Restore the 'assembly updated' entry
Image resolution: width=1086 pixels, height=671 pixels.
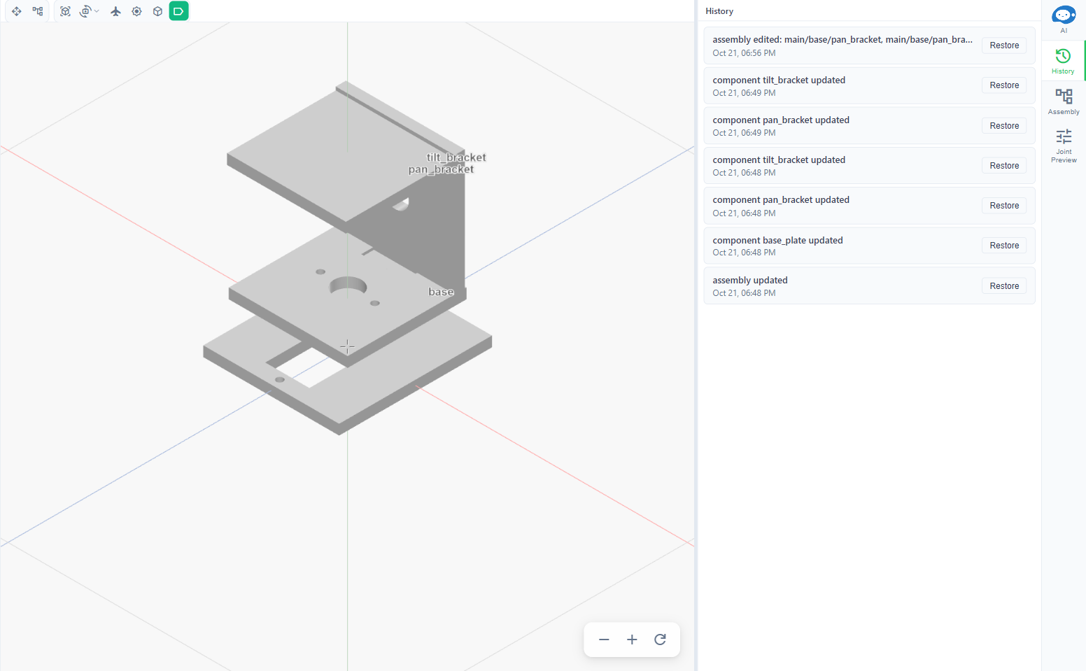[x=1004, y=286]
